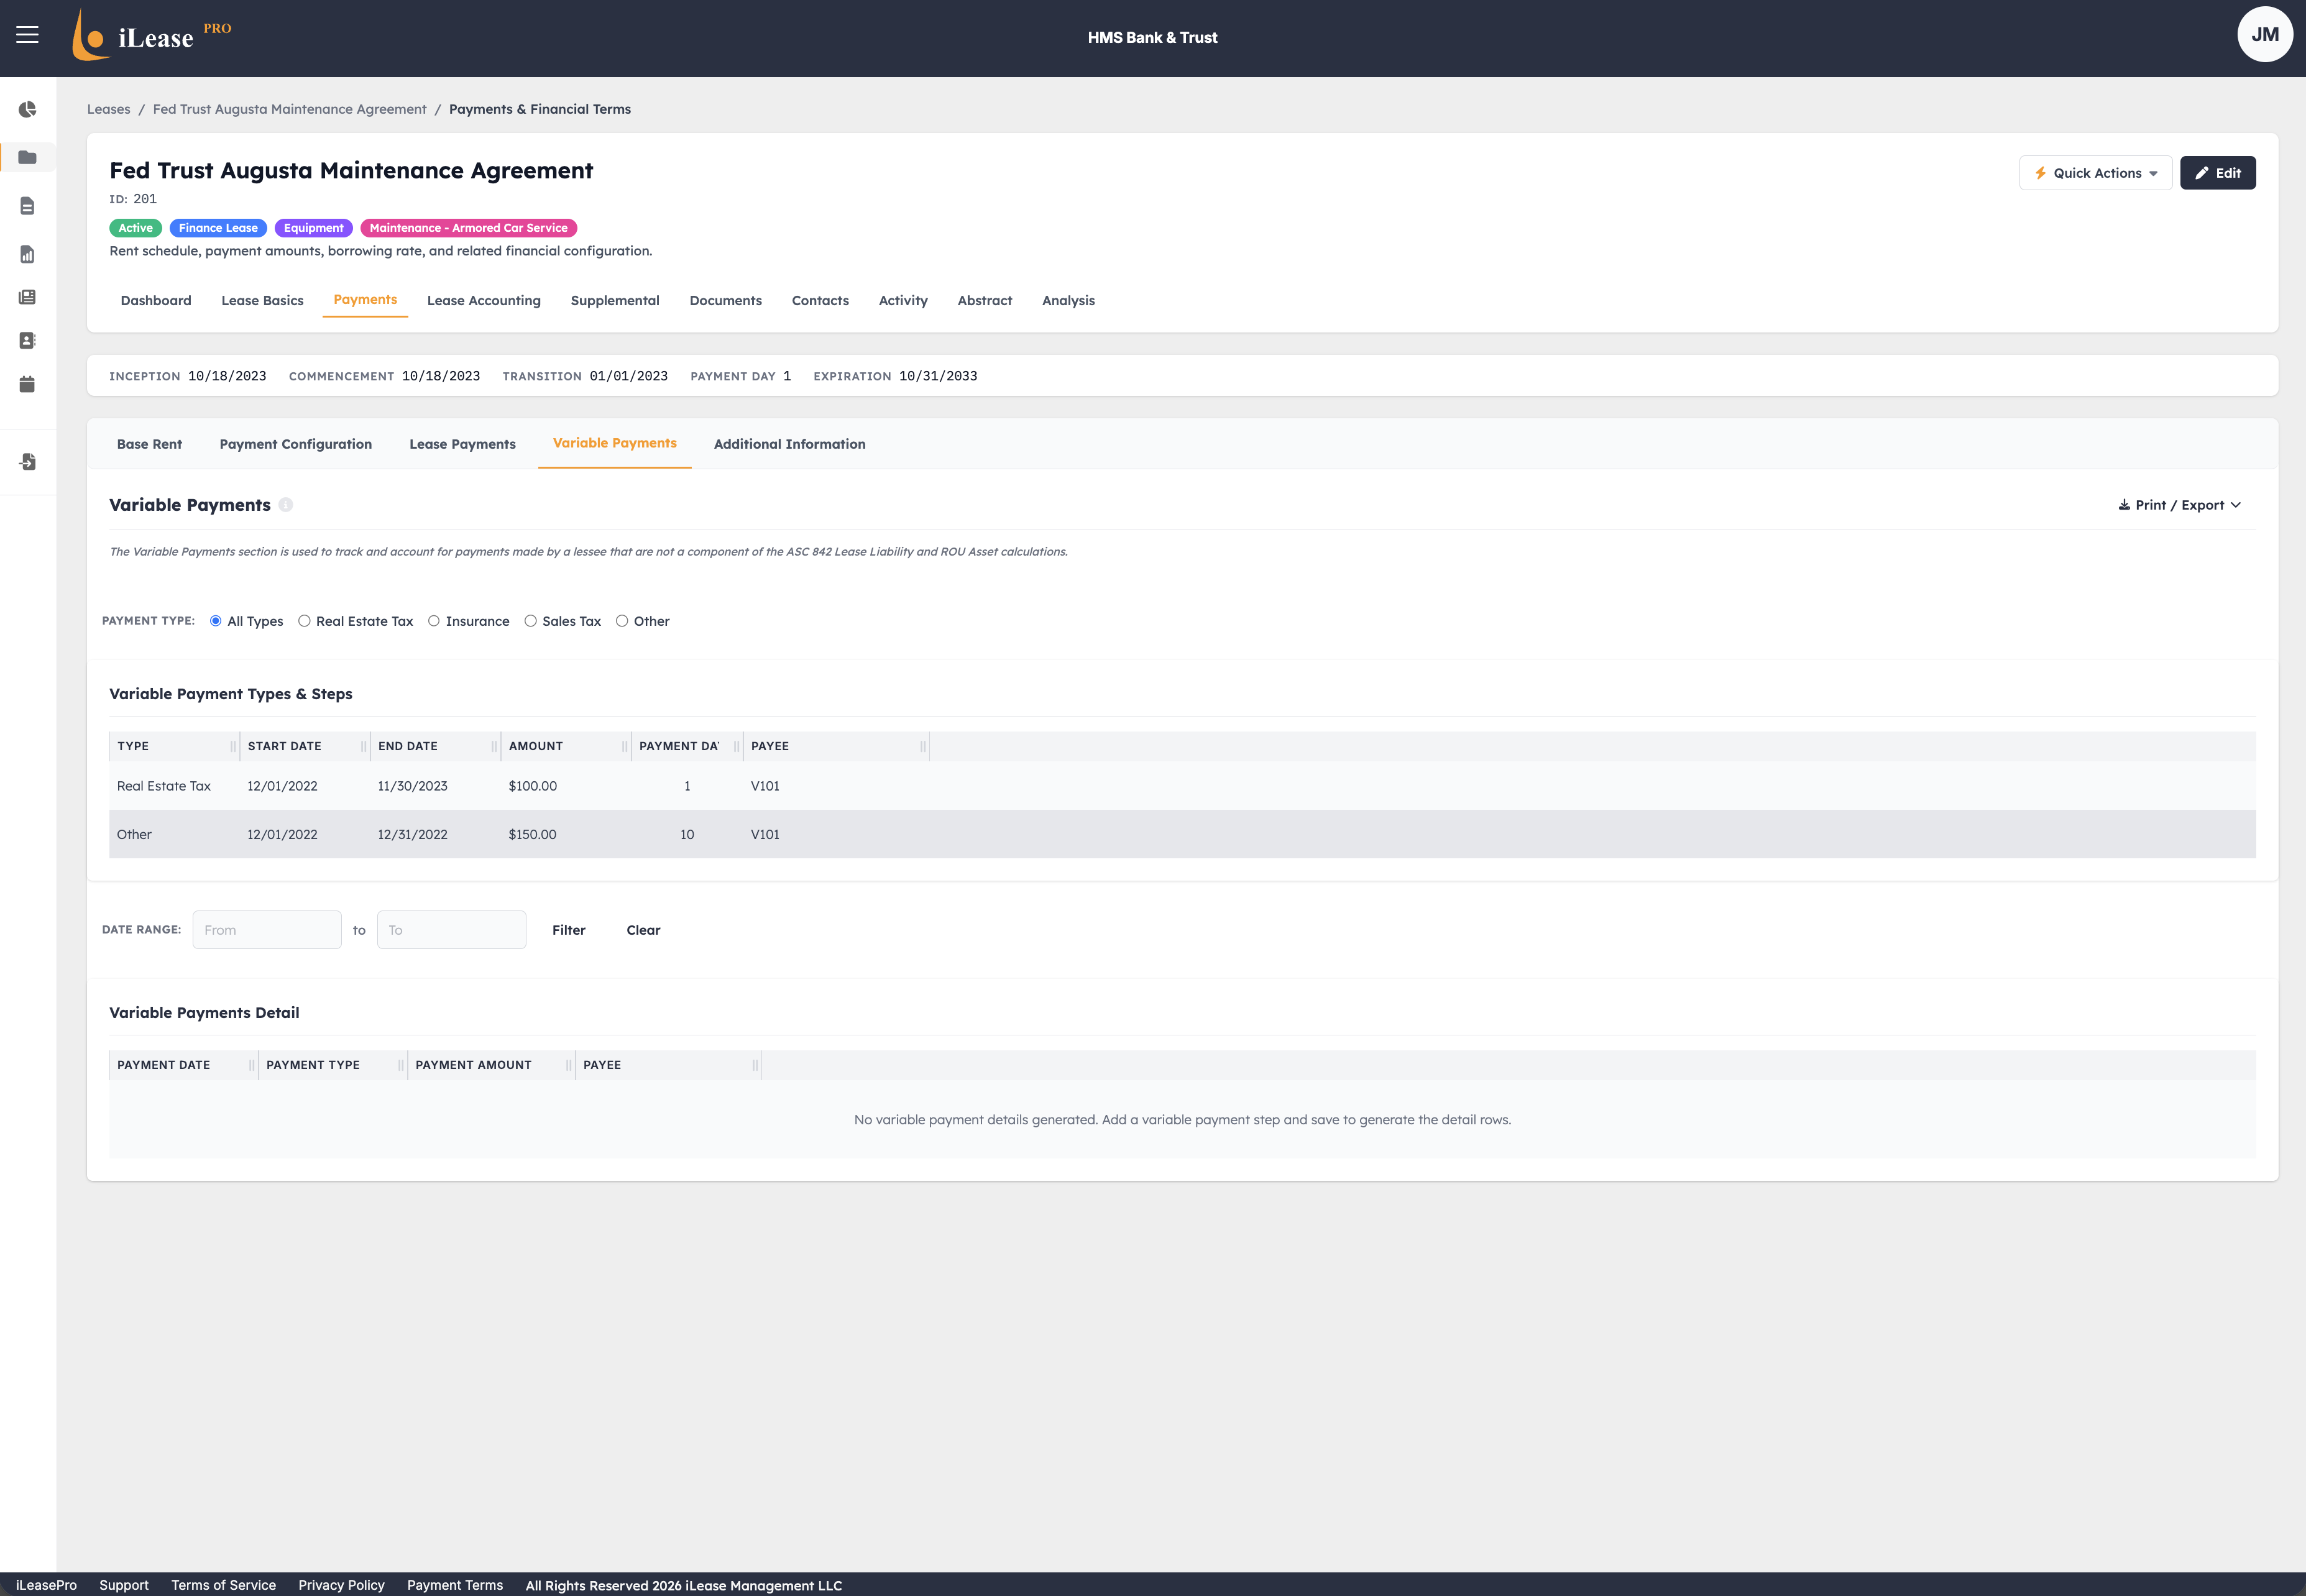
Task: Open the Print / Export dropdown
Action: pos(2179,505)
